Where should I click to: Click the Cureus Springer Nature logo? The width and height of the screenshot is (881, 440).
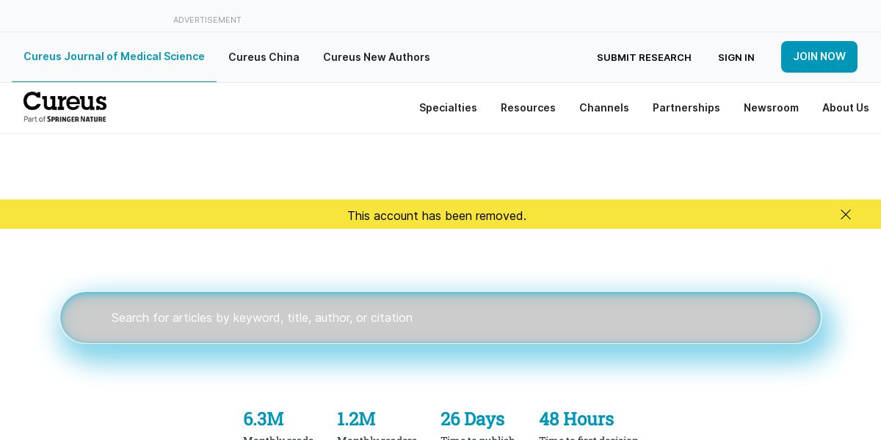[65, 107]
